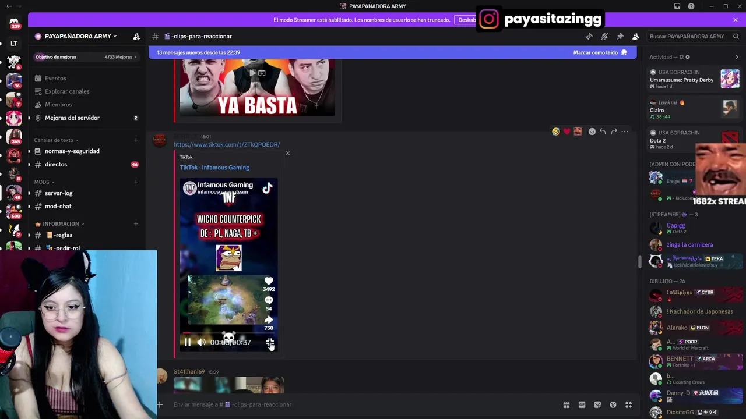Open TikTok · Infamous Gaming embed title link
The image size is (746, 419).
[x=214, y=168]
